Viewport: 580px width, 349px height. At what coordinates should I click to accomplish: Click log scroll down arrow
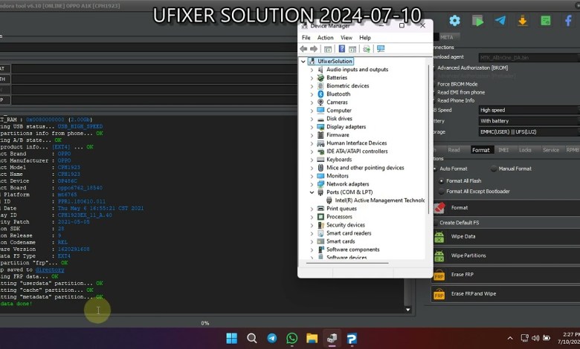[408, 310]
